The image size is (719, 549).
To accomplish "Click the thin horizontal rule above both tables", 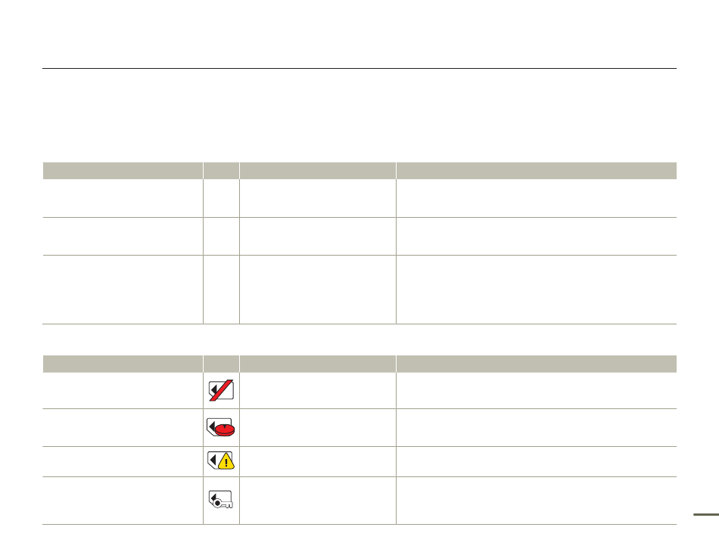I will pos(359,68).
